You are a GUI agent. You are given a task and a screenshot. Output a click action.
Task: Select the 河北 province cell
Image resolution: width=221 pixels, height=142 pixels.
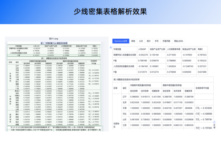(x=125, y=114)
